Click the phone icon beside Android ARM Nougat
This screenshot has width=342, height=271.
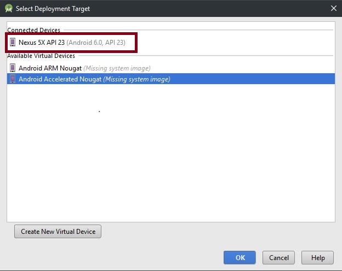pos(13,68)
